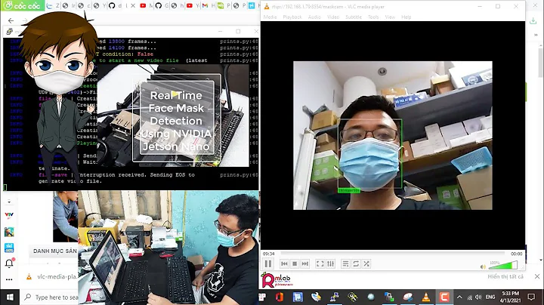Open the tools wrench taskbar app
The image size is (544, 305).
tap(353, 297)
